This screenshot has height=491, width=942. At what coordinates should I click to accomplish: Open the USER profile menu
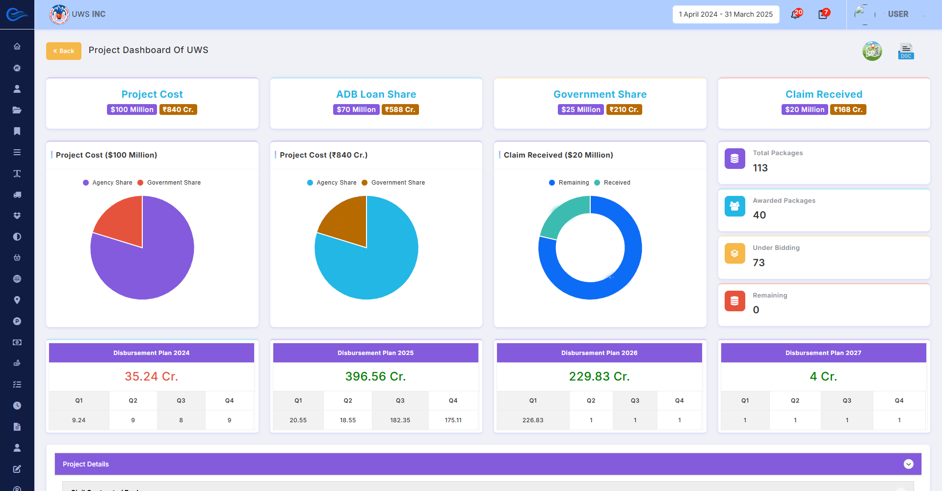(897, 14)
